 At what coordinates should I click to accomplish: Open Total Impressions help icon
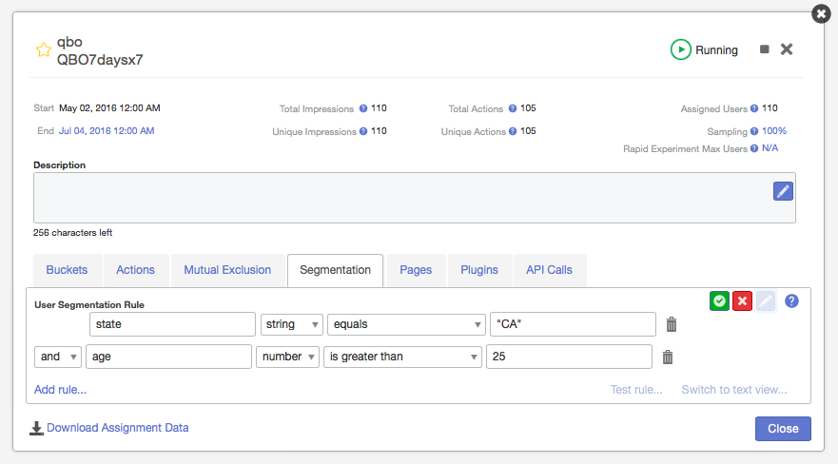pyautogui.click(x=363, y=108)
